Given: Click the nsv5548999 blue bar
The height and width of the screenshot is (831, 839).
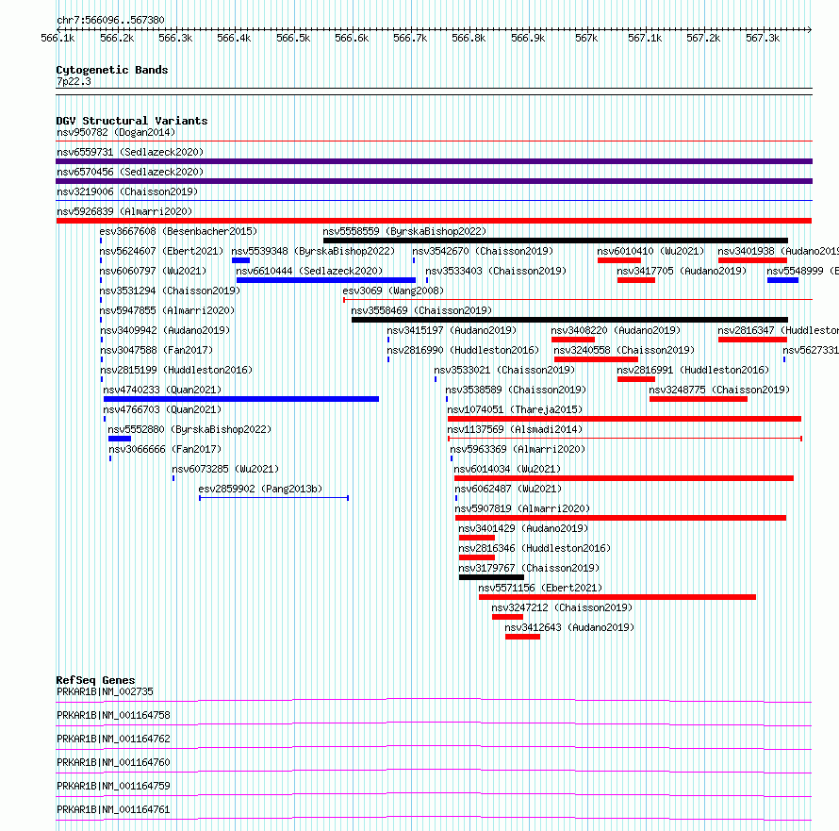Looking at the screenshot, I should (x=782, y=280).
